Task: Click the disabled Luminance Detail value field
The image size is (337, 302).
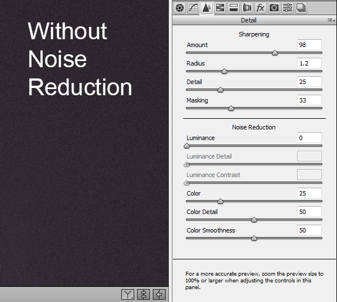Action: (x=309, y=156)
